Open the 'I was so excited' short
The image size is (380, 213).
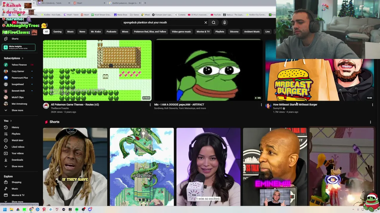(208, 167)
